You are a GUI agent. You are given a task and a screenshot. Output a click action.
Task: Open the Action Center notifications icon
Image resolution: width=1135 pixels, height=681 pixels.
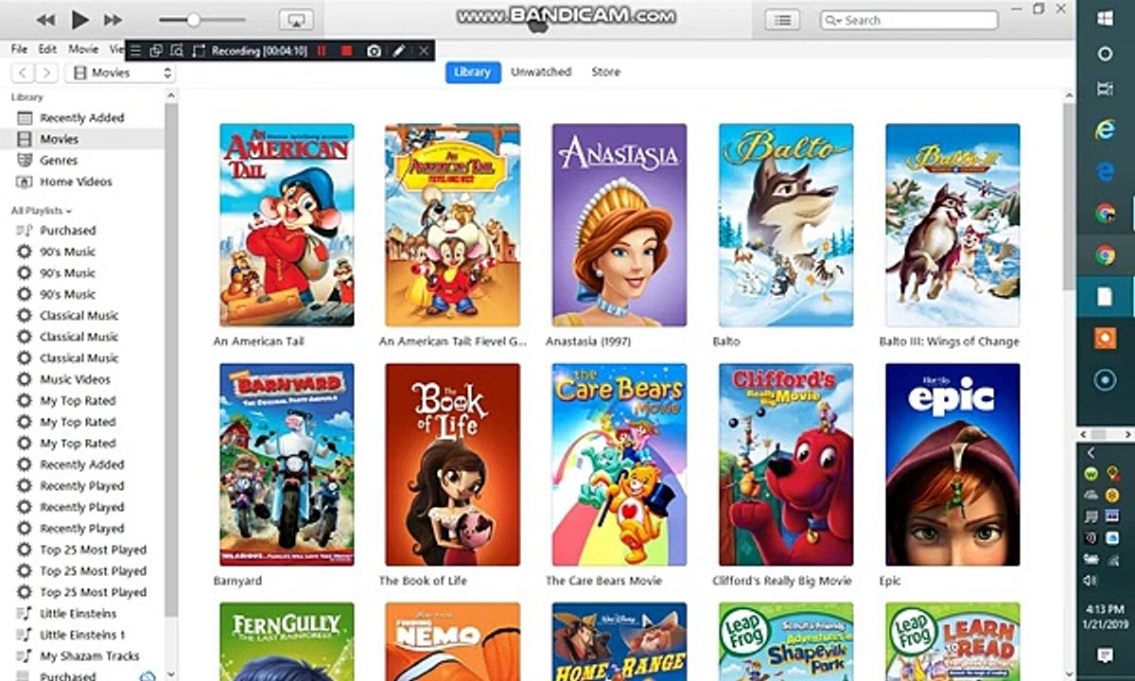1105,655
